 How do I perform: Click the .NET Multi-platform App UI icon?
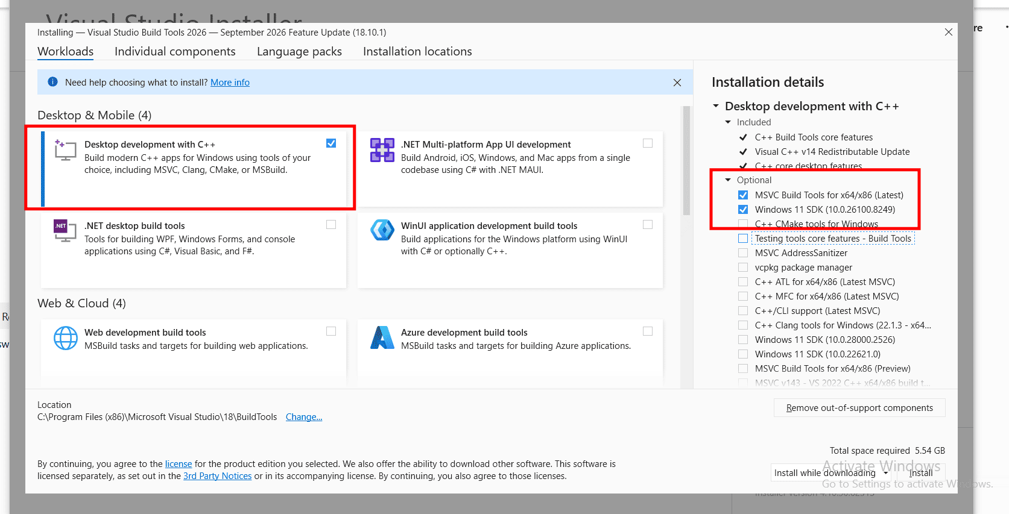tap(382, 150)
